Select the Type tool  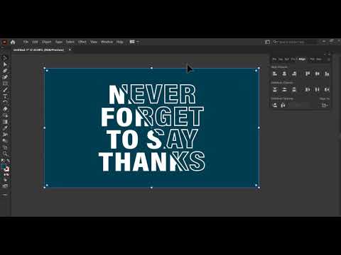click(x=5, y=96)
